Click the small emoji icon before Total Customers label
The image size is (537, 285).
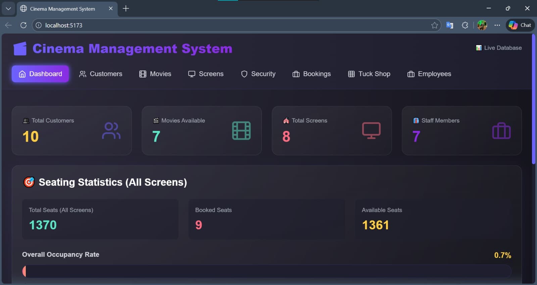[x=26, y=121]
